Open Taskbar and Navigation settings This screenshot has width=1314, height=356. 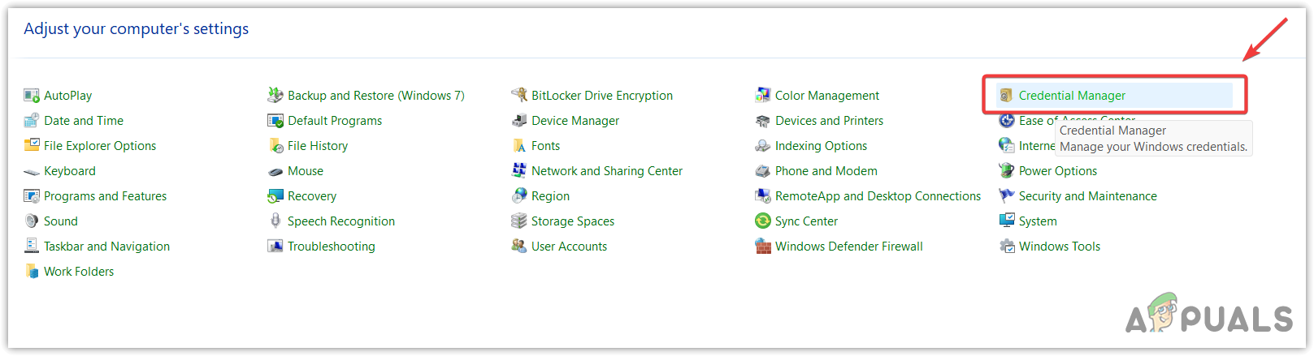106,247
